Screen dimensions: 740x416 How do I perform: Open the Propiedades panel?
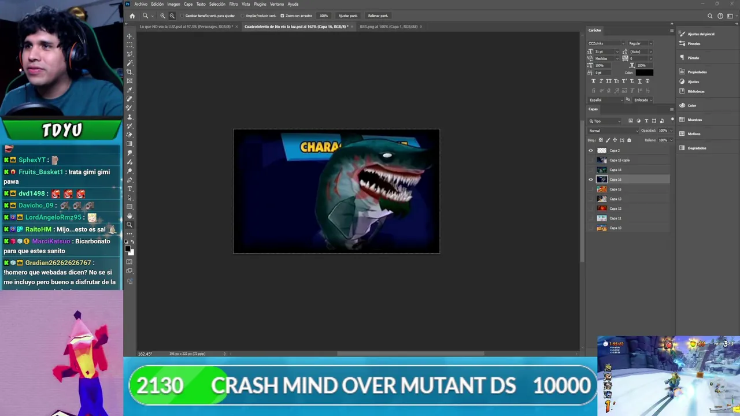pos(693,72)
